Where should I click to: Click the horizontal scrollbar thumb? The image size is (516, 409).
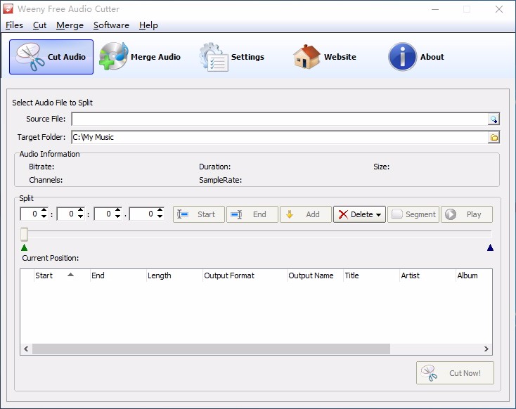tap(211, 349)
